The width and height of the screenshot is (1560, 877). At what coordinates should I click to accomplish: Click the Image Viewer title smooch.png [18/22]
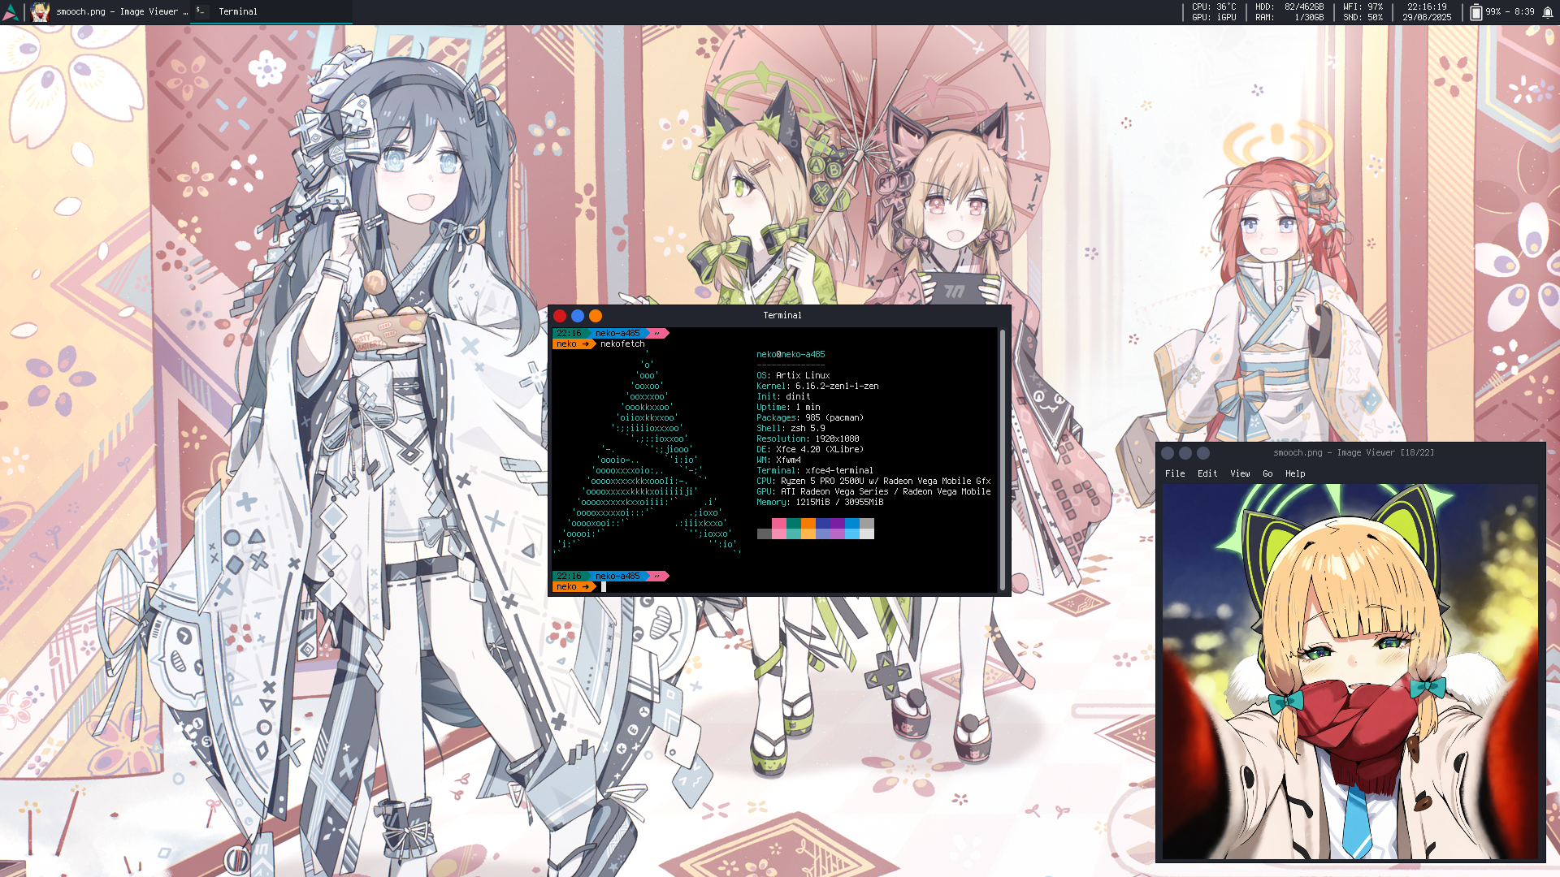[x=1354, y=453]
